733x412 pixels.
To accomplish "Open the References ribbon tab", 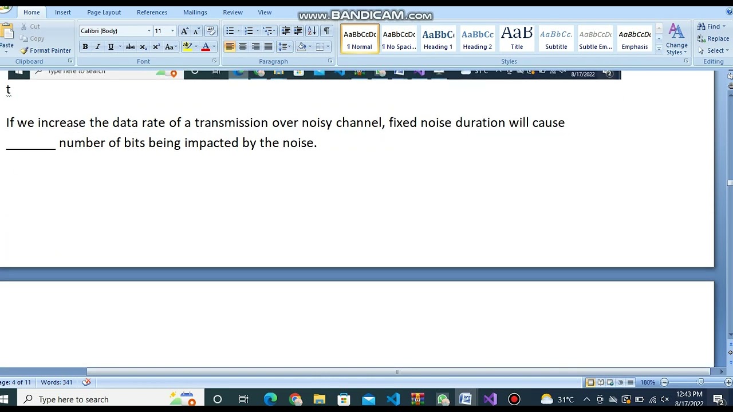I will (x=152, y=12).
